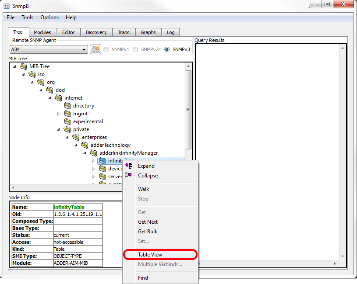The width and height of the screenshot is (357, 284).
Task: Click the SnmpB application icon in title bar
Action: click(7, 6)
